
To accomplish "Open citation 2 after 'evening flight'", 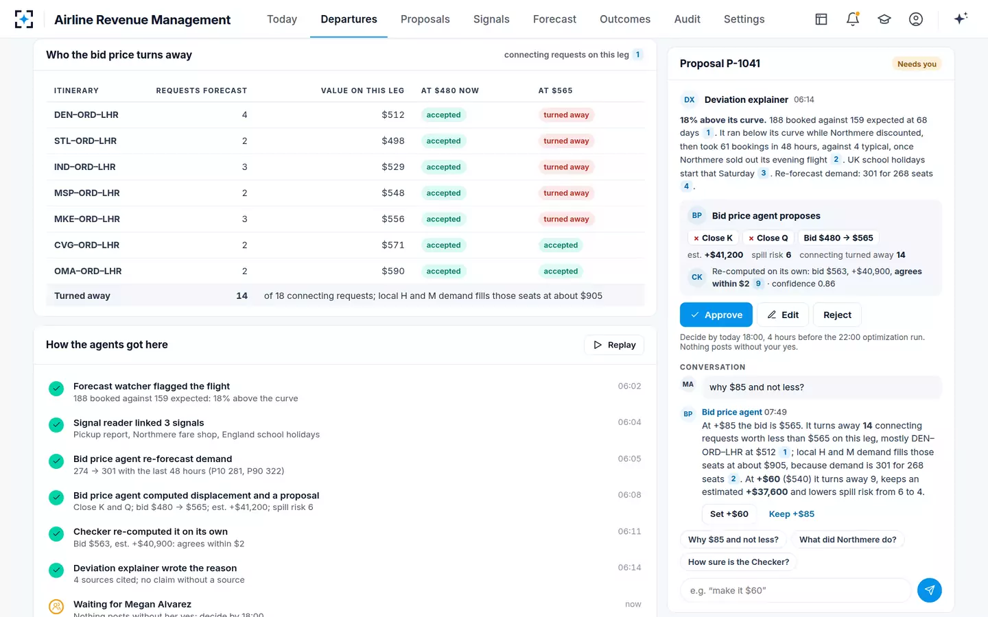I will pyautogui.click(x=836, y=160).
